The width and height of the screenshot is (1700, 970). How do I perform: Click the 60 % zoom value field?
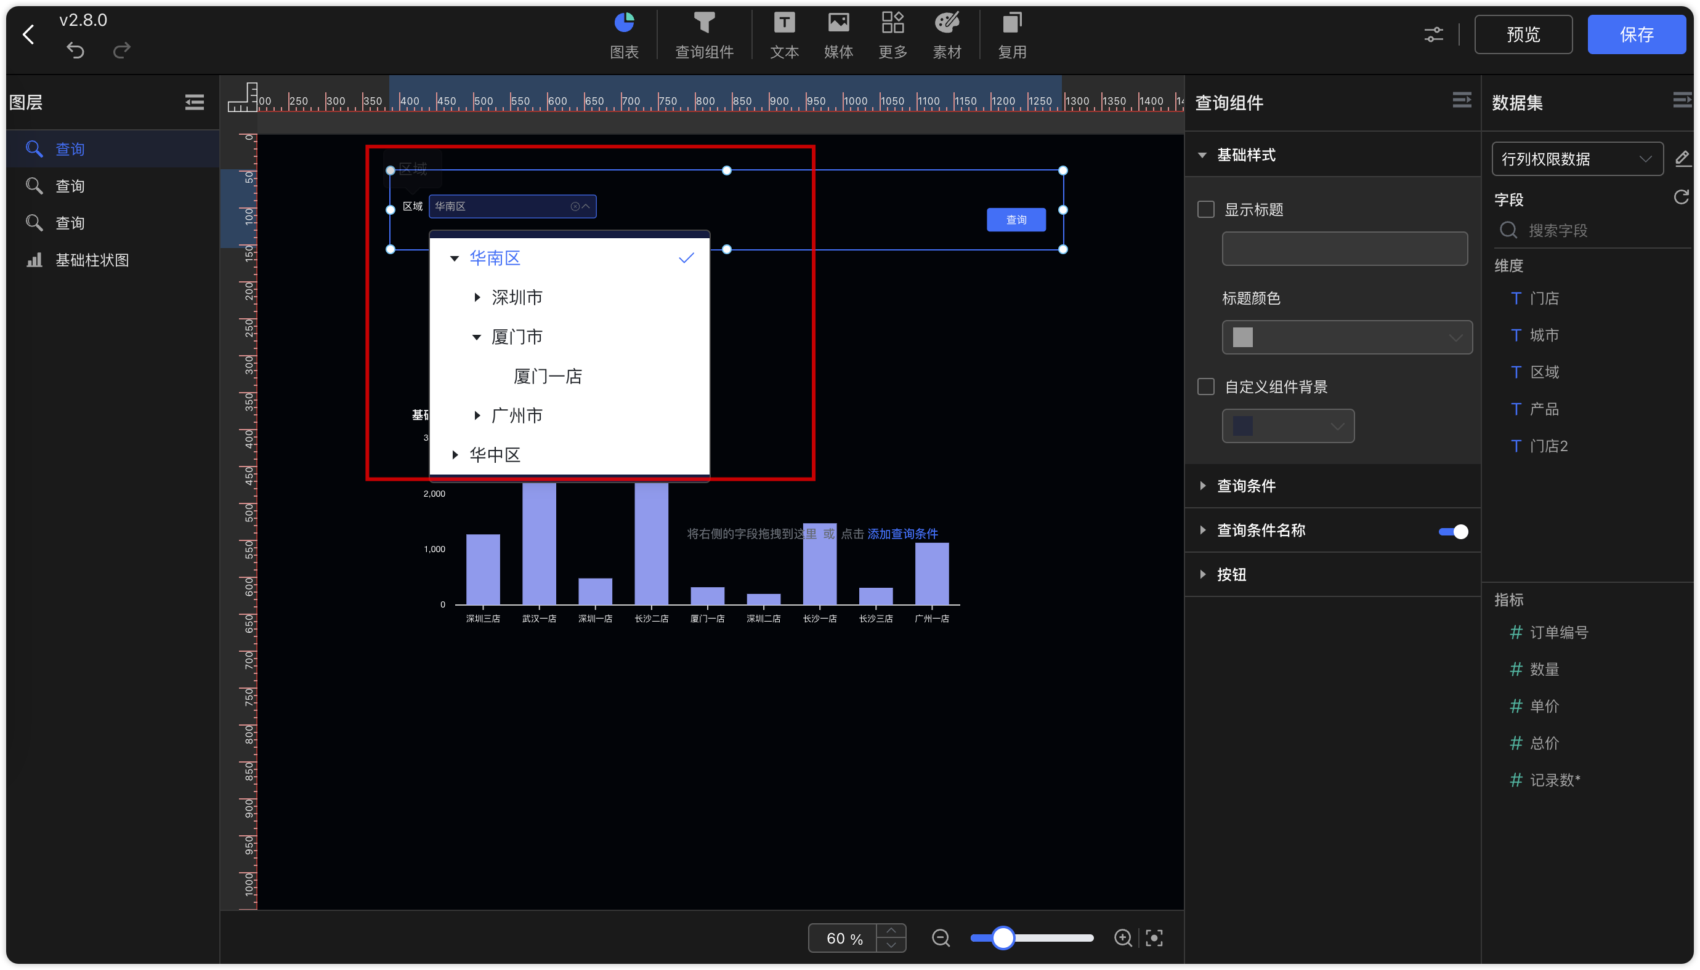coord(843,938)
